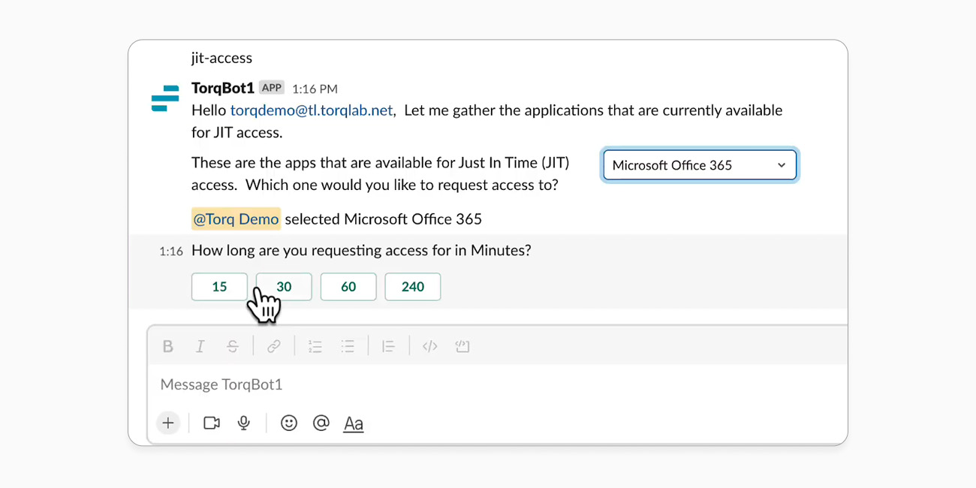Toggle Aa formatting toolbar visibility
Image resolution: width=976 pixels, height=488 pixels.
pyautogui.click(x=354, y=423)
